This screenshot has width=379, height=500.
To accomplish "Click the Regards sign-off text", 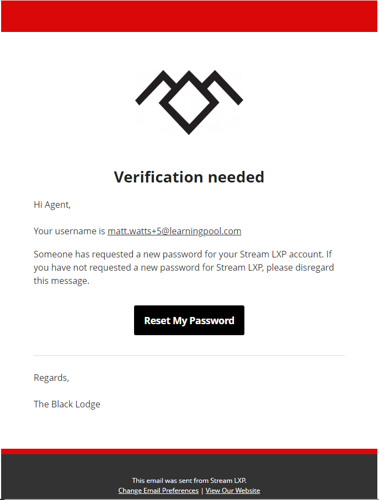I will [51, 378].
